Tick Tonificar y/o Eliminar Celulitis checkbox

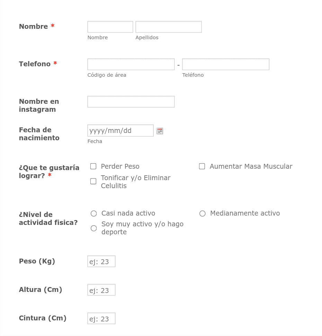tap(93, 181)
